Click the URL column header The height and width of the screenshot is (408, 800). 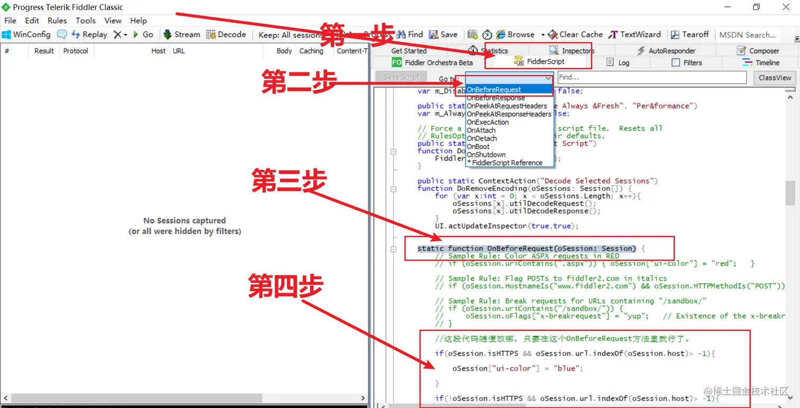[x=179, y=51]
